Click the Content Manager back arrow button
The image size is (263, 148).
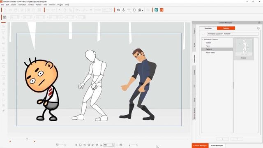[203, 34]
